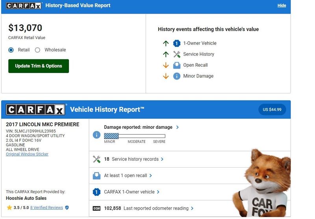This screenshot has width=315, height=219.
Task: Open 8 Verified Reviews link
Action: (46, 208)
